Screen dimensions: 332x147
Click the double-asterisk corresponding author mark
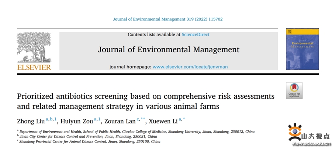pos(143,119)
